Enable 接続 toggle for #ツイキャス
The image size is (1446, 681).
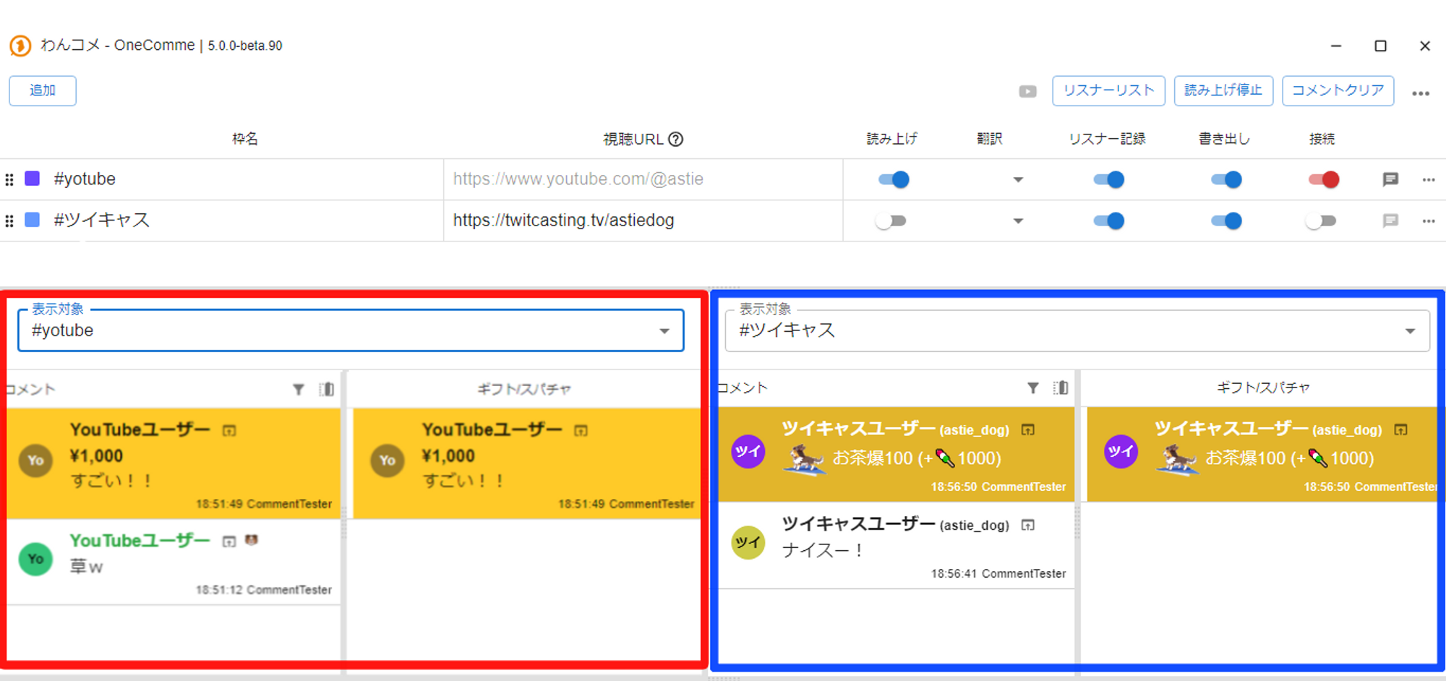(1322, 221)
